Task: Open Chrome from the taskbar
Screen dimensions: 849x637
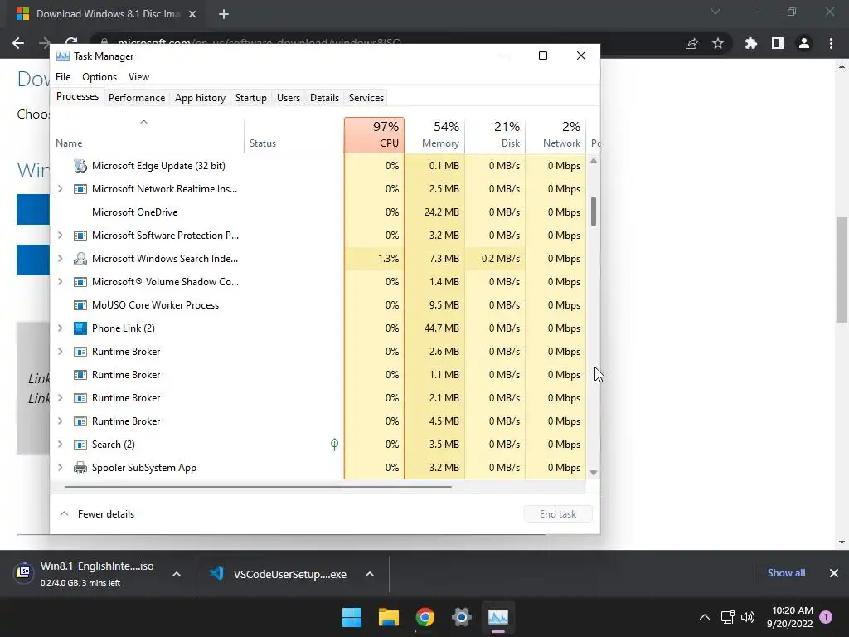Action: coord(425,617)
